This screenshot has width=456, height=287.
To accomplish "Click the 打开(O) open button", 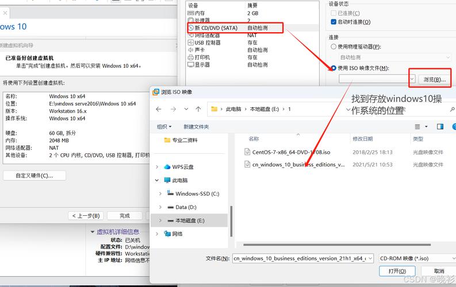I will (x=397, y=271).
